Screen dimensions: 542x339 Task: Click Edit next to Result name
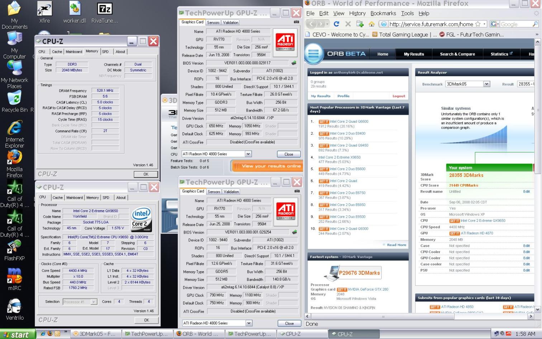tap(526, 192)
